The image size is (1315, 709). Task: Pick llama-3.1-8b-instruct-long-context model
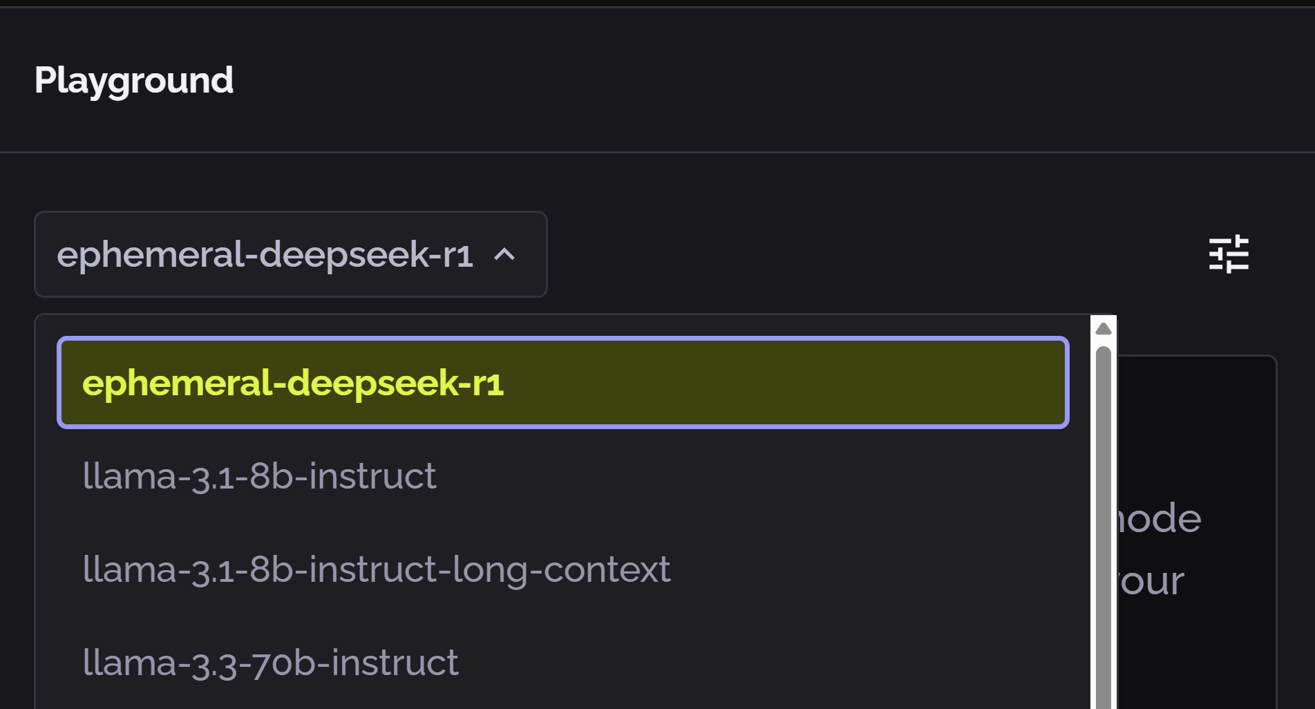coord(377,568)
